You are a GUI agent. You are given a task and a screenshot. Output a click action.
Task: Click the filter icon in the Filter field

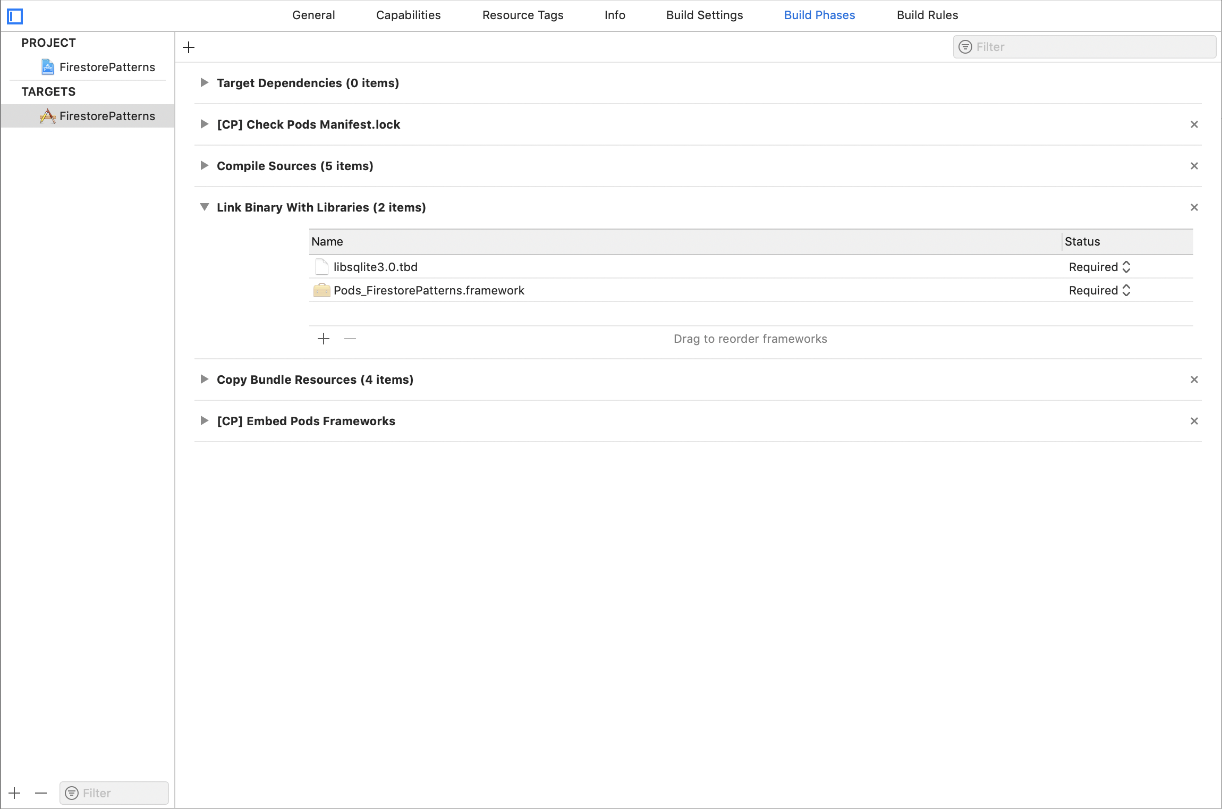[964, 47]
